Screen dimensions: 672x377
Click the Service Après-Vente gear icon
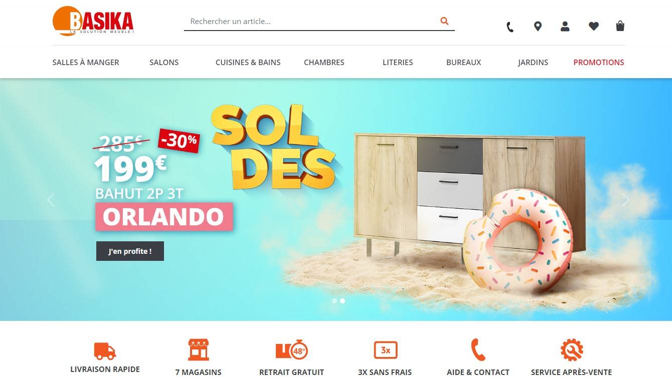click(571, 350)
